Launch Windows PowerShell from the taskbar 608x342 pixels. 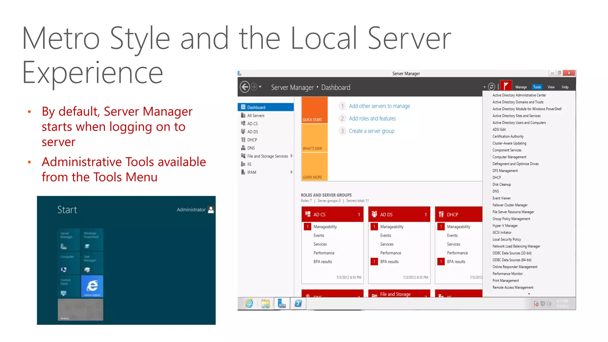click(x=298, y=303)
